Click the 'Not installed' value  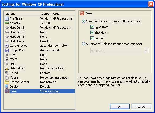(48, 82)
